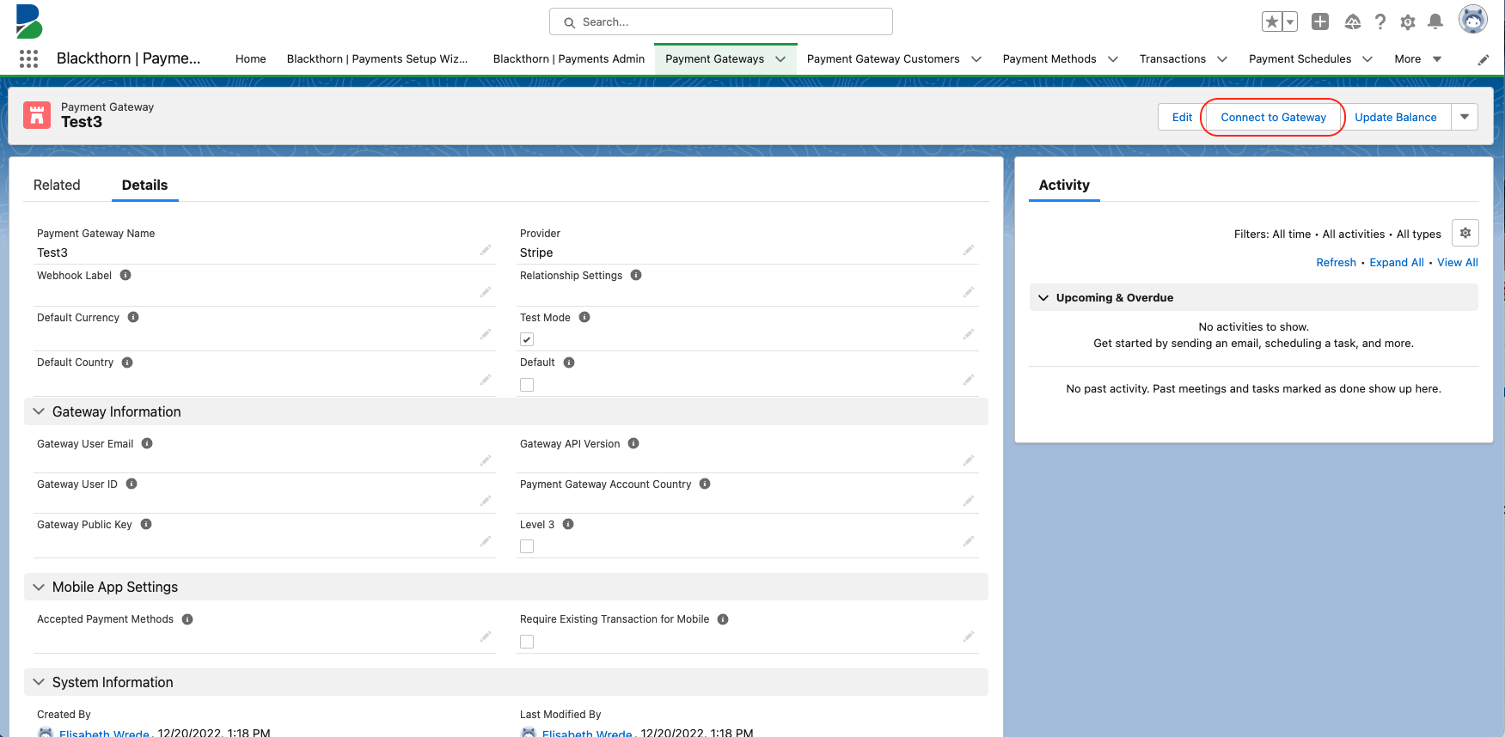Select the Activity tab
This screenshot has height=737, width=1505.
pos(1064,185)
